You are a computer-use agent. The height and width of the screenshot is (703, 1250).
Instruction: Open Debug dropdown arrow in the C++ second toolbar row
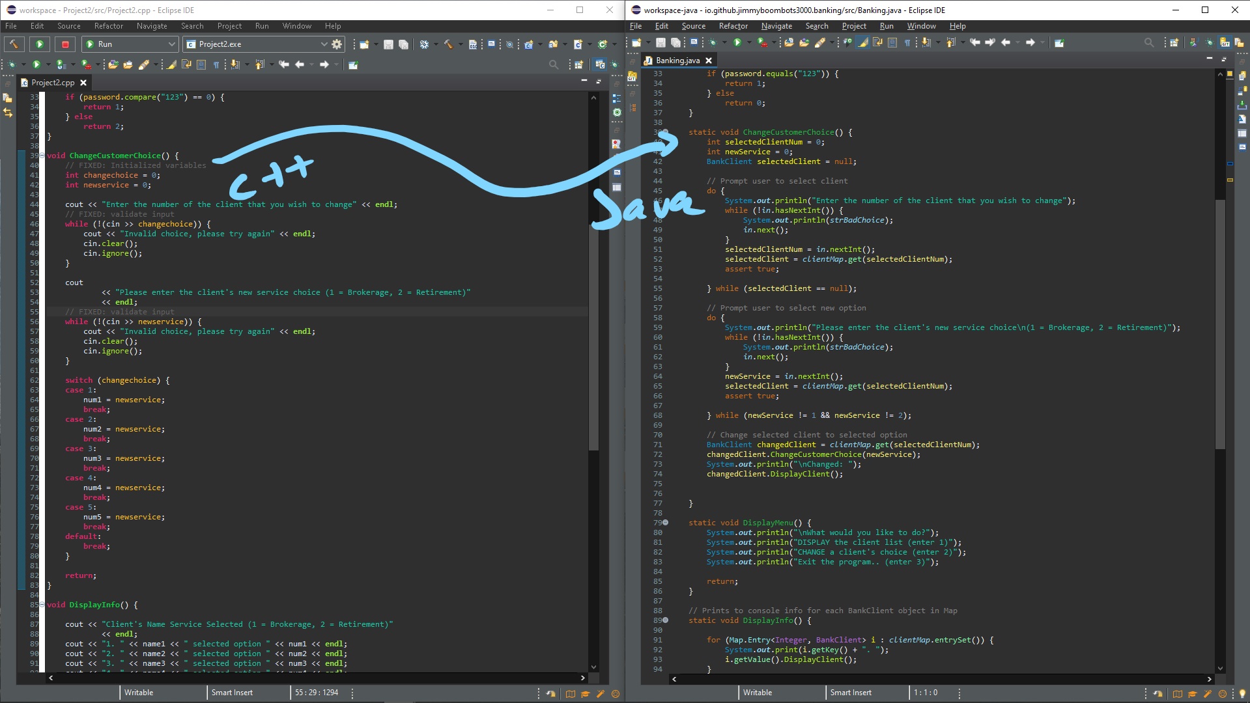tap(23, 64)
